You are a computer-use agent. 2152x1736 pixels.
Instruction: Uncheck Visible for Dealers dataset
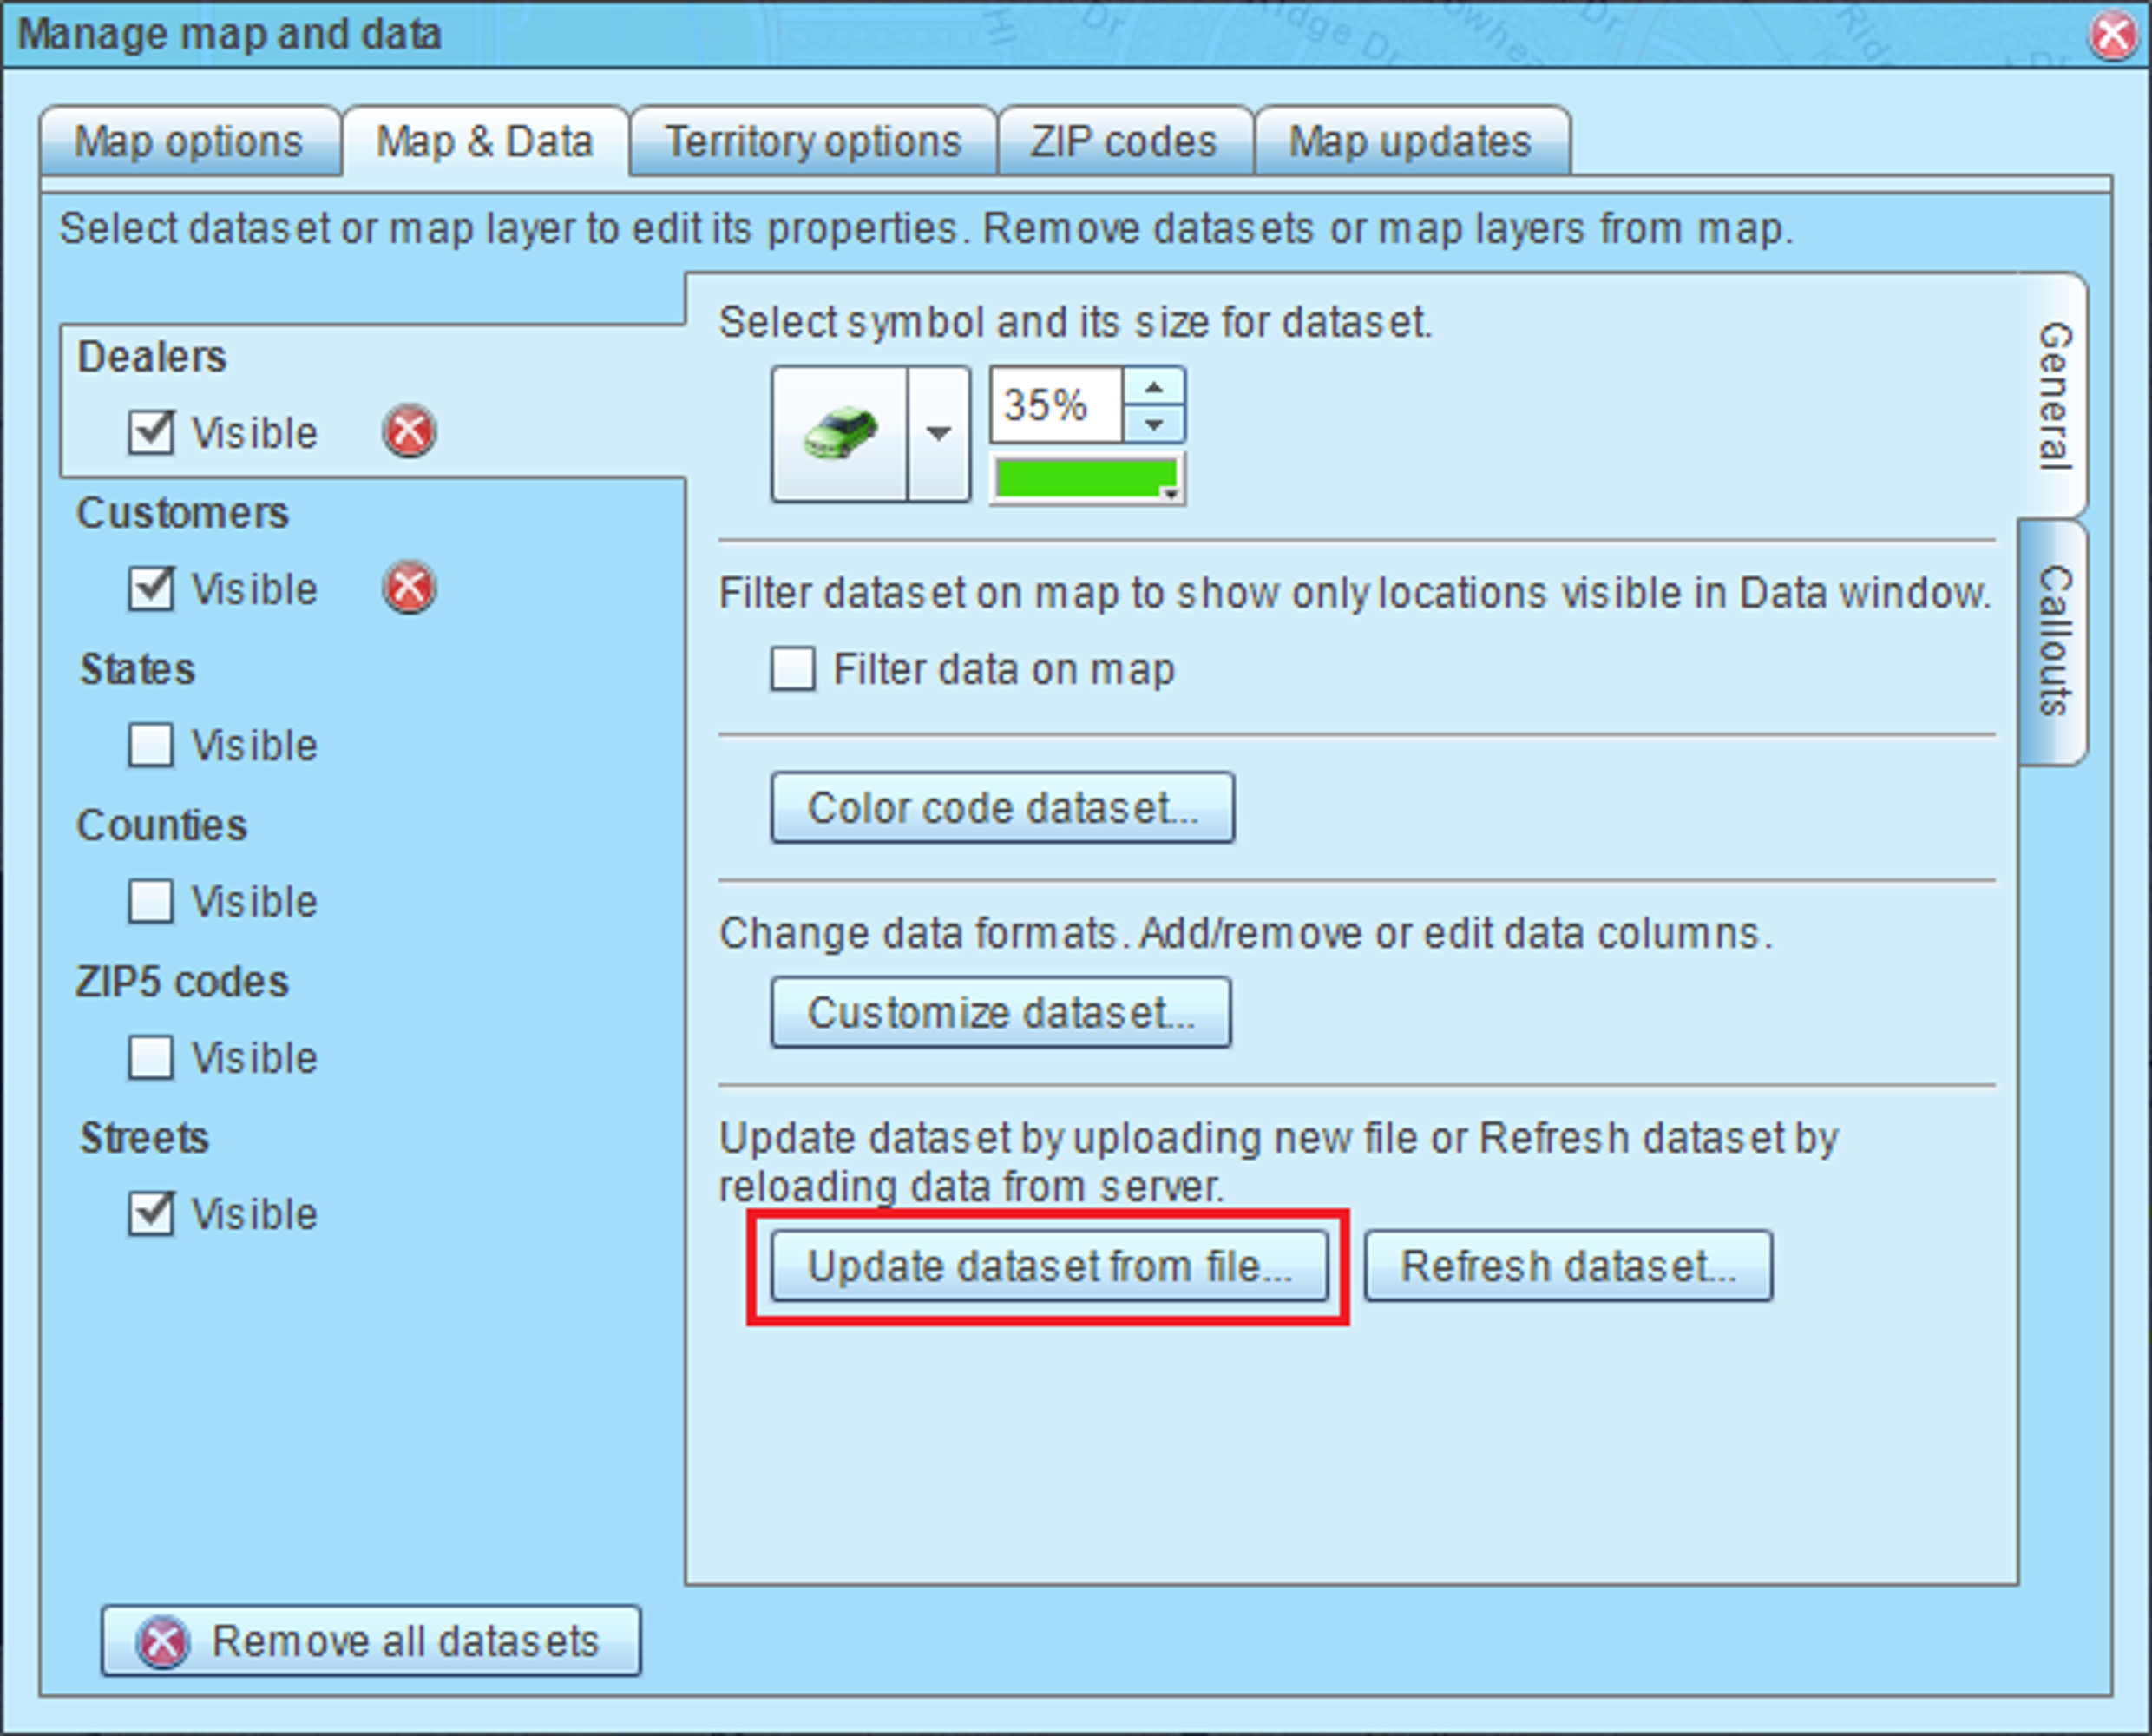[151, 432]
